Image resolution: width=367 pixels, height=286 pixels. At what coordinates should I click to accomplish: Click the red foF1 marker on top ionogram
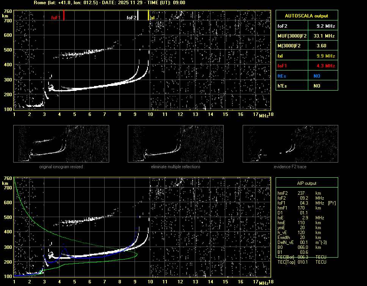tap(64, 16)
